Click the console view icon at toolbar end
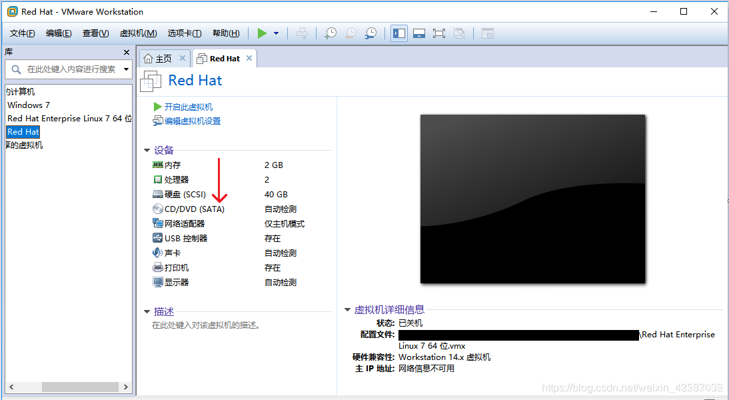The image size is (729, 400). coord(487,33)
